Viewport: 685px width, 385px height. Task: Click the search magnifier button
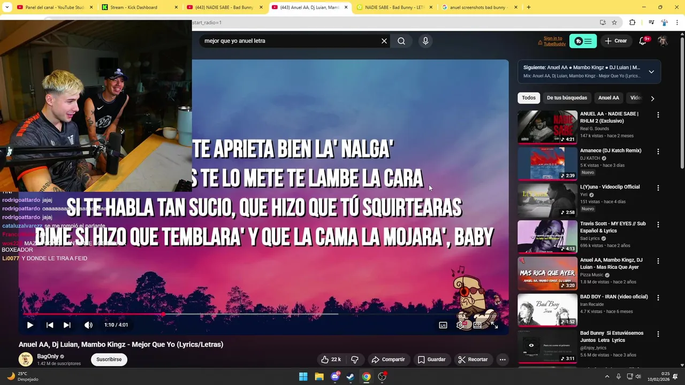[401, 41]
